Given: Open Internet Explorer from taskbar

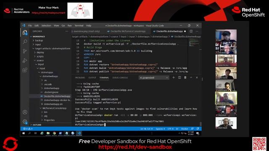Looking at the screenshot, I should (x=42, y=133).
